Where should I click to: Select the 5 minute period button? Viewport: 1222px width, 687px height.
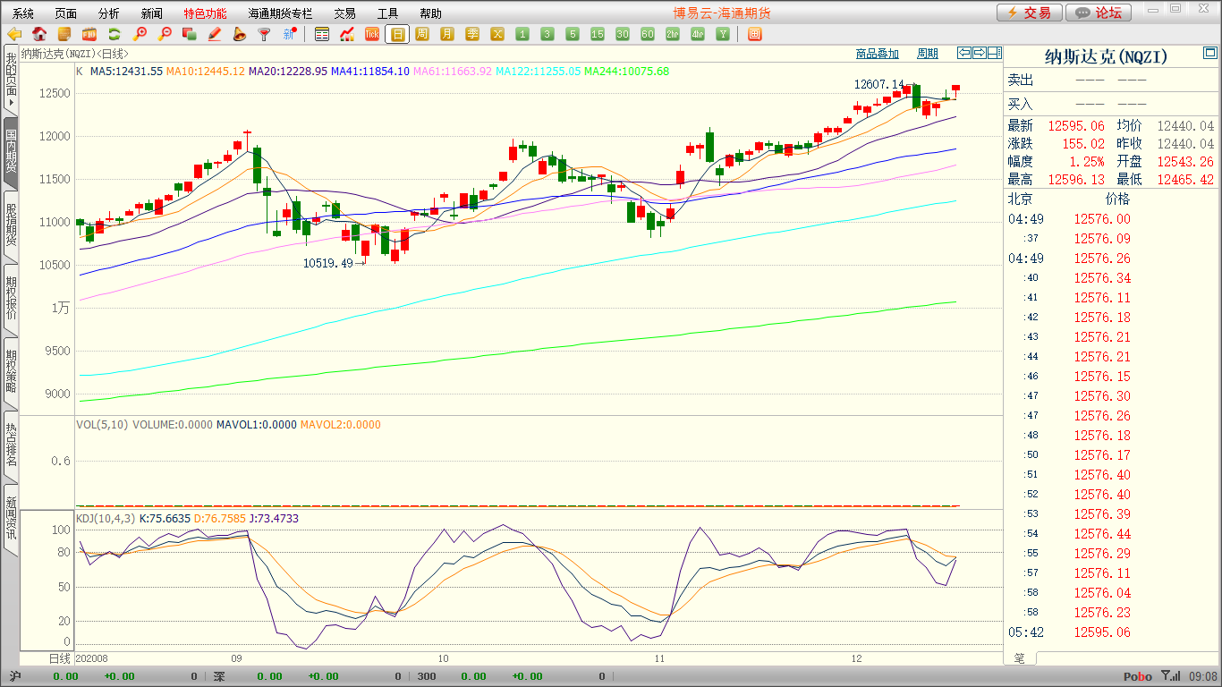point(573,34)
